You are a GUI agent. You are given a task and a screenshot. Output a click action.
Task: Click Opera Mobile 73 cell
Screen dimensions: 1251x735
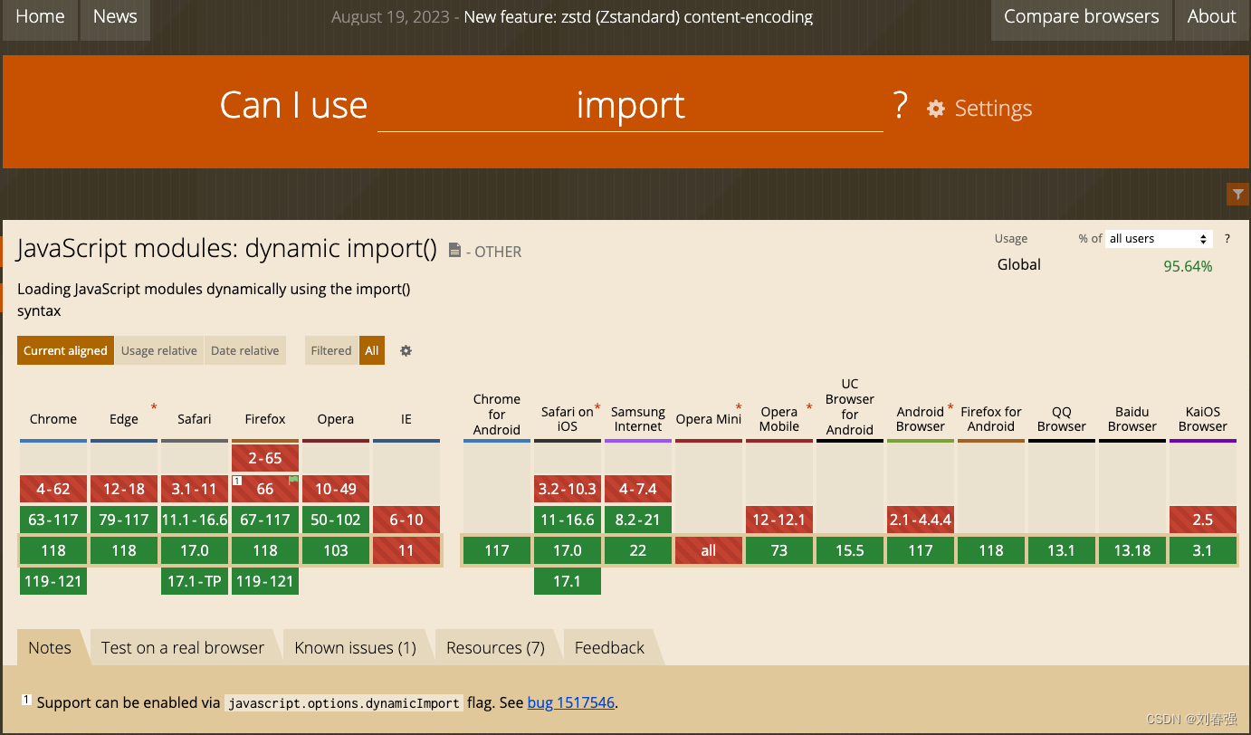pos(779,550)
